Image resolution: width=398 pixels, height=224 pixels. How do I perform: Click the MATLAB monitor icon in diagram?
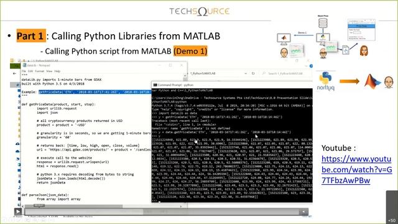click(x=284, y=39)
